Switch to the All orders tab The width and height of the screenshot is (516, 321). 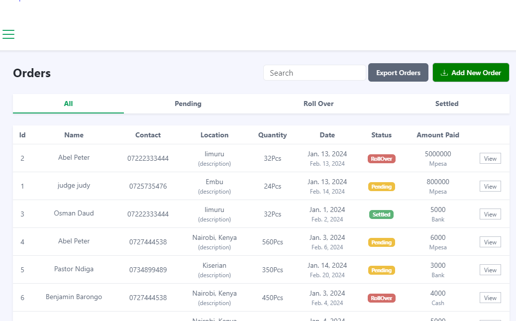[x=69, y=104]
